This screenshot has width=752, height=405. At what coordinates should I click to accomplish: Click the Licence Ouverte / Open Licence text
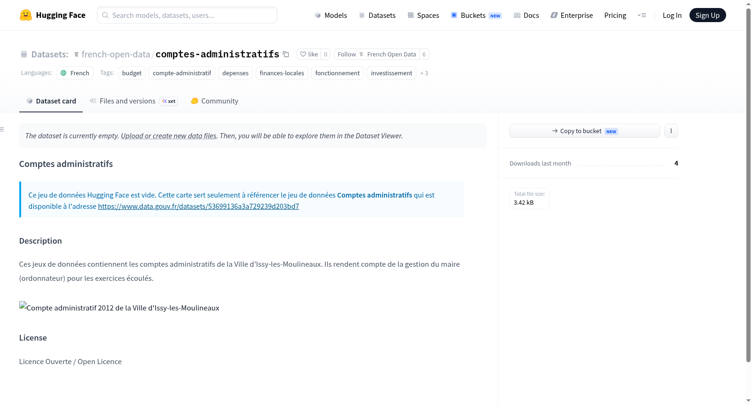tap(70, 361)
